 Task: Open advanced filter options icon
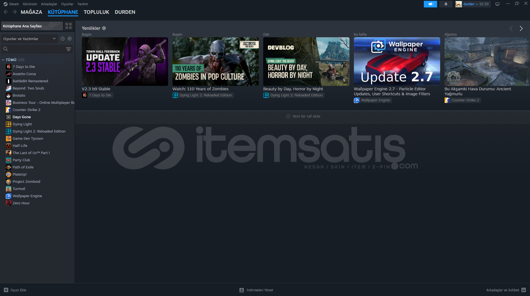[69, 49]
